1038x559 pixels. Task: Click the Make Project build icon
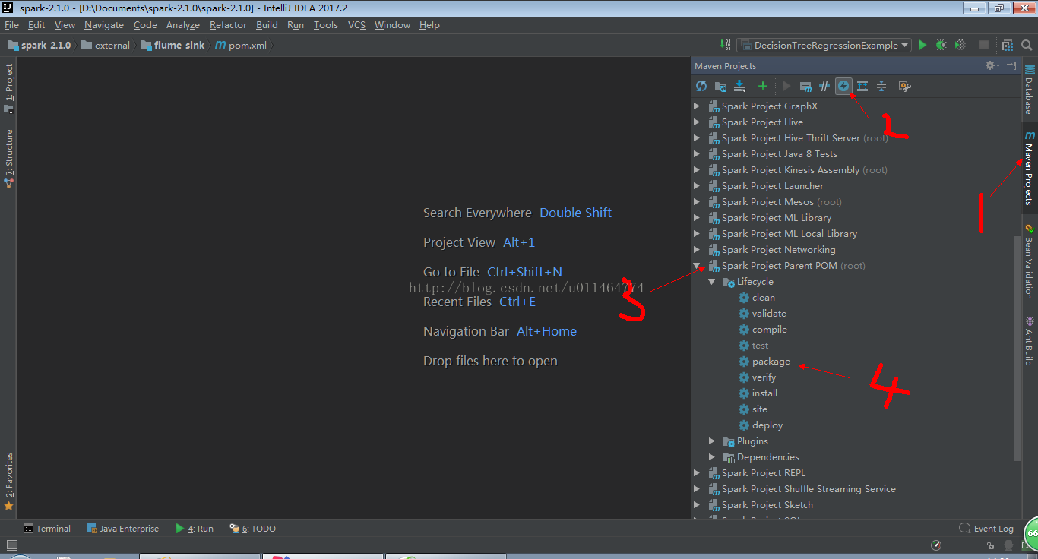click(x=725, y=46)
